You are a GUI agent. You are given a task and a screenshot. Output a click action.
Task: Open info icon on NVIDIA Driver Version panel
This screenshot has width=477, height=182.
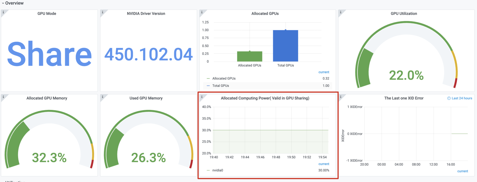coord(102,12)
